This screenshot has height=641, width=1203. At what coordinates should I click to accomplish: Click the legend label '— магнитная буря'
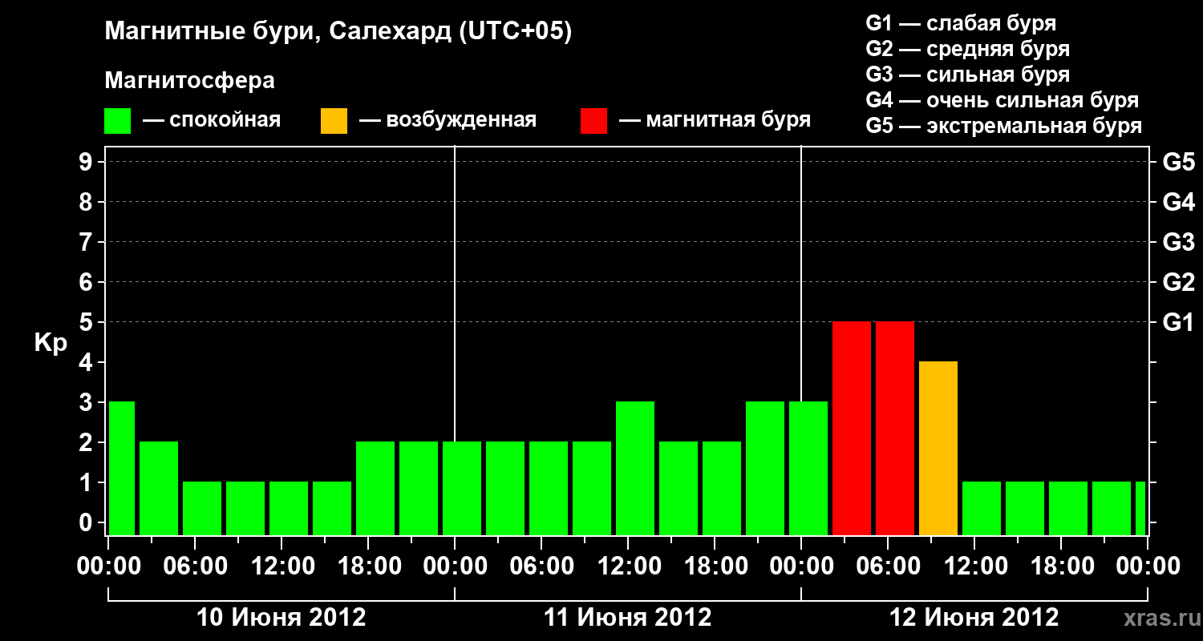715,121
